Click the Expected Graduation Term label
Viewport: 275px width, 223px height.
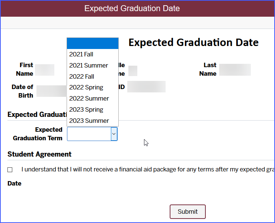point(38,134)
